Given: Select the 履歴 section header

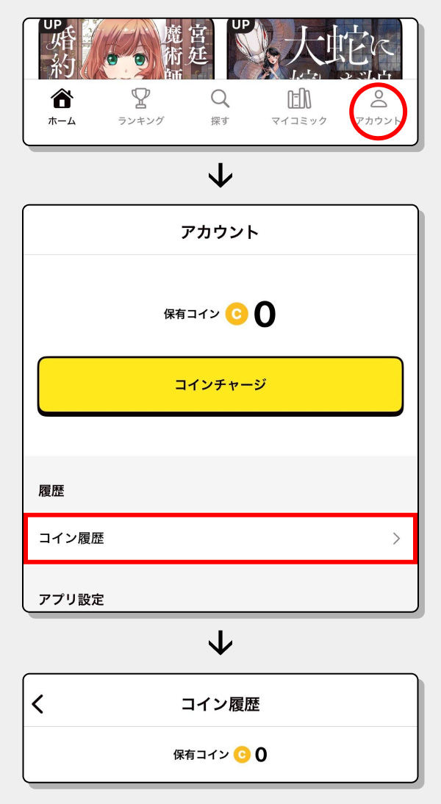Looking at the screenshot, I should click(51, 492).
